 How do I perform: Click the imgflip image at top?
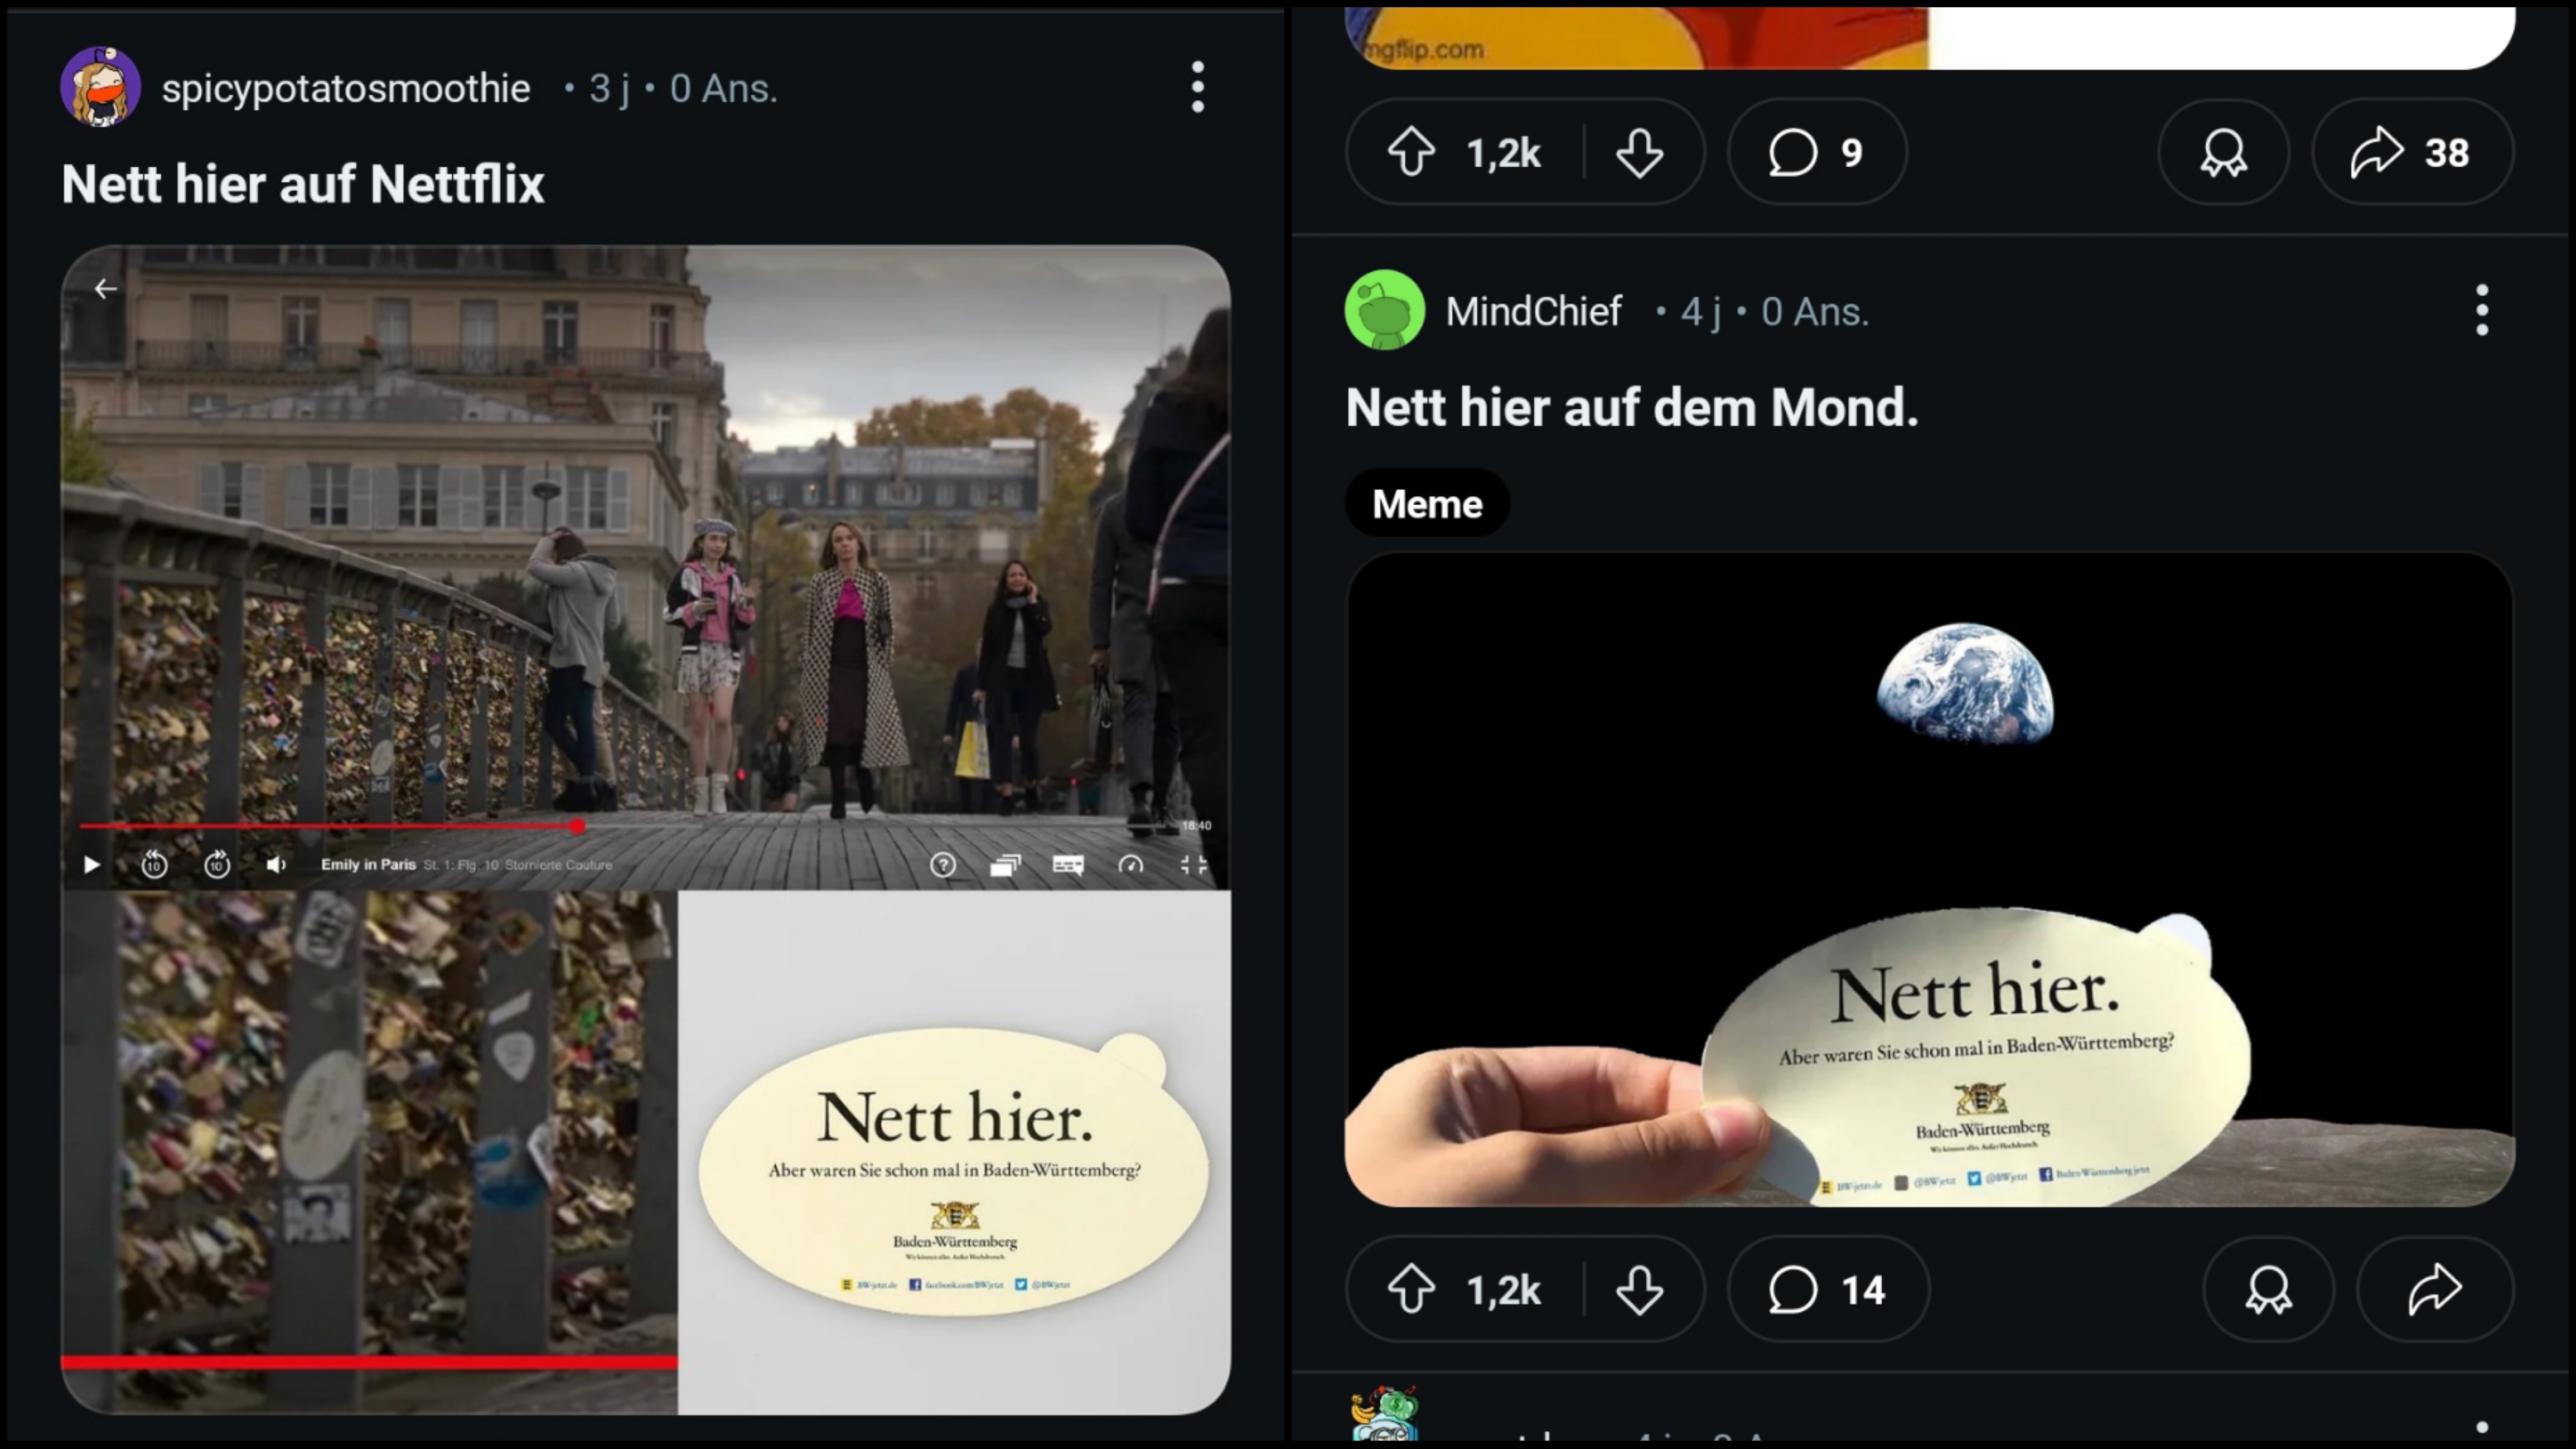click(1929, 38)
